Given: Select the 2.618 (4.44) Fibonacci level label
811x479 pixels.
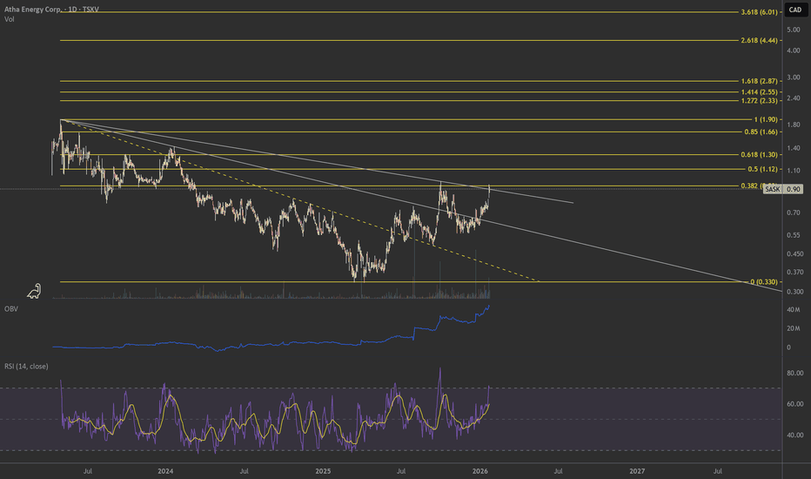Looking at the screenshot, I should click(759, 40).
